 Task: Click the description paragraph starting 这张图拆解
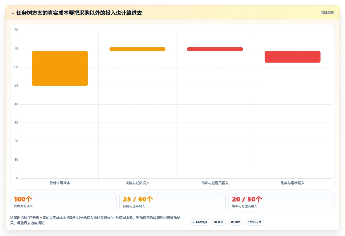click(x=95, y=220)
